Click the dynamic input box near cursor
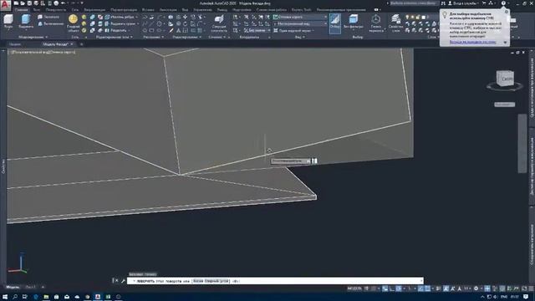Viewport: 535px width, 301px height. click(x=291, y=161)
